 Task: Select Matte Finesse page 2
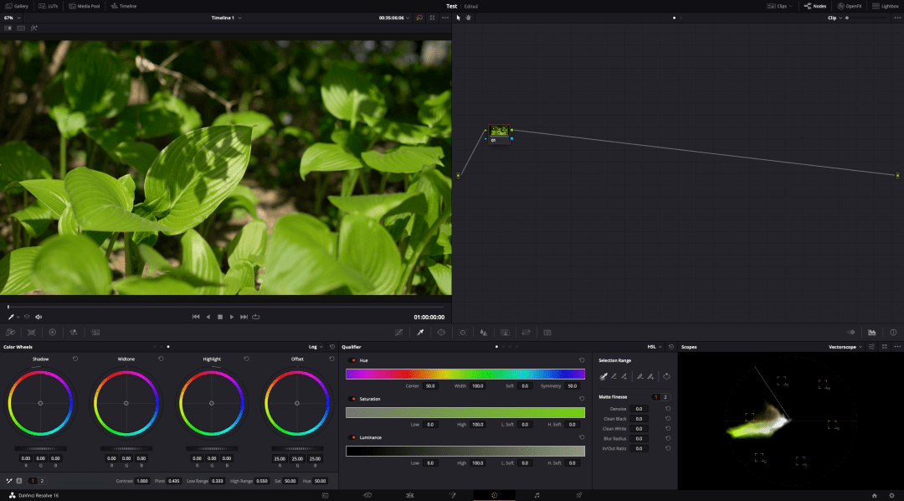[665, 397]
